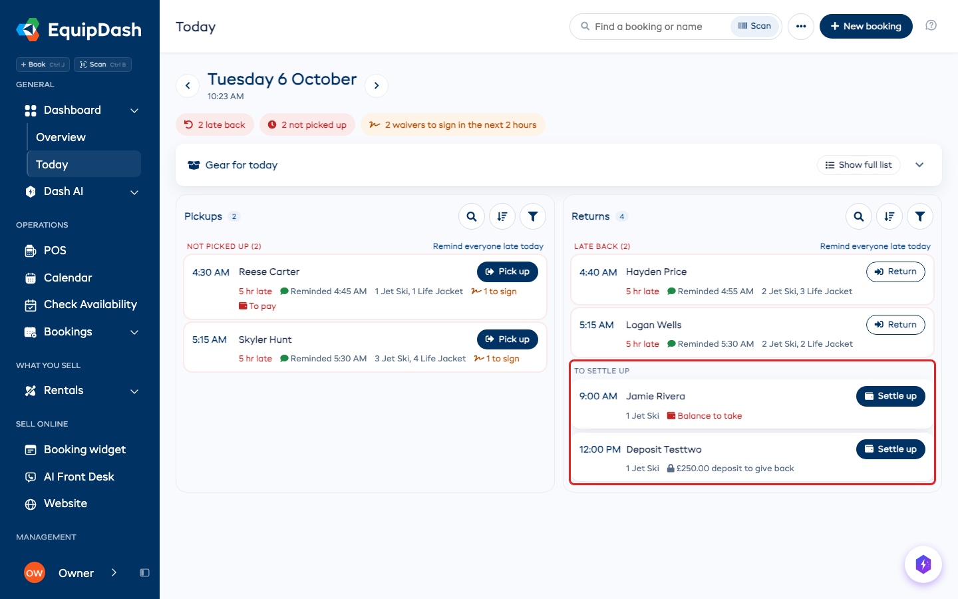Open the Dash AI assistant floating icon
The height and width of the screenshot is (599, 958).
923,564
